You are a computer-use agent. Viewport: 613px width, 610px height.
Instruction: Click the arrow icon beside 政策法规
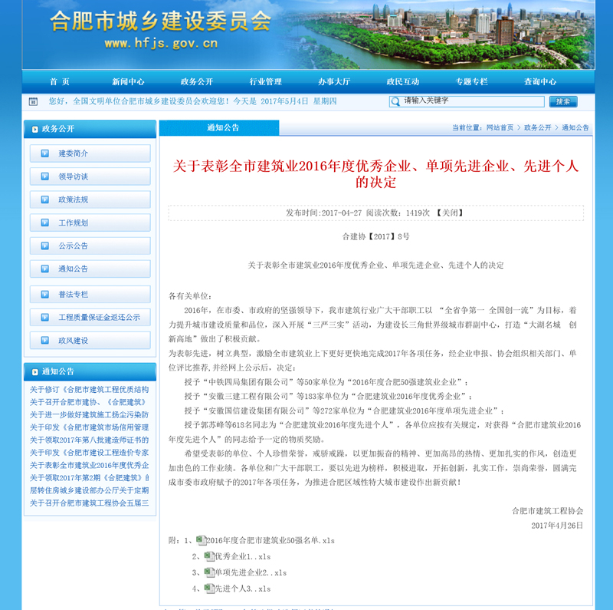coord(43,199)
